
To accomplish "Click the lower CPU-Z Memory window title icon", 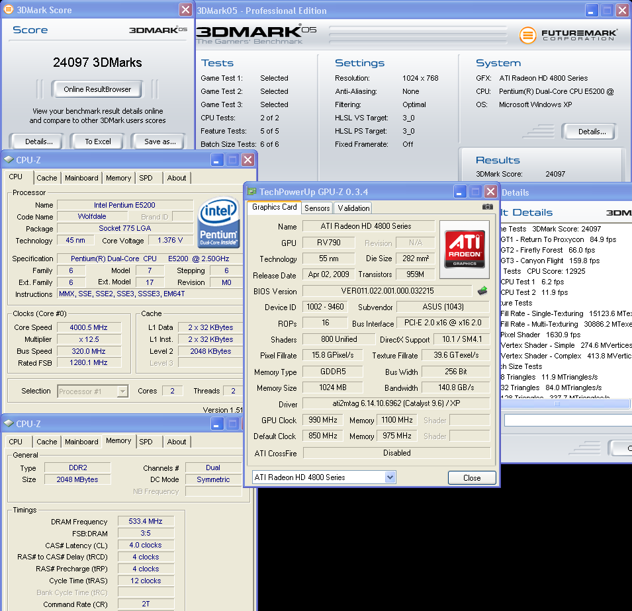I will (x=9, y=423).
